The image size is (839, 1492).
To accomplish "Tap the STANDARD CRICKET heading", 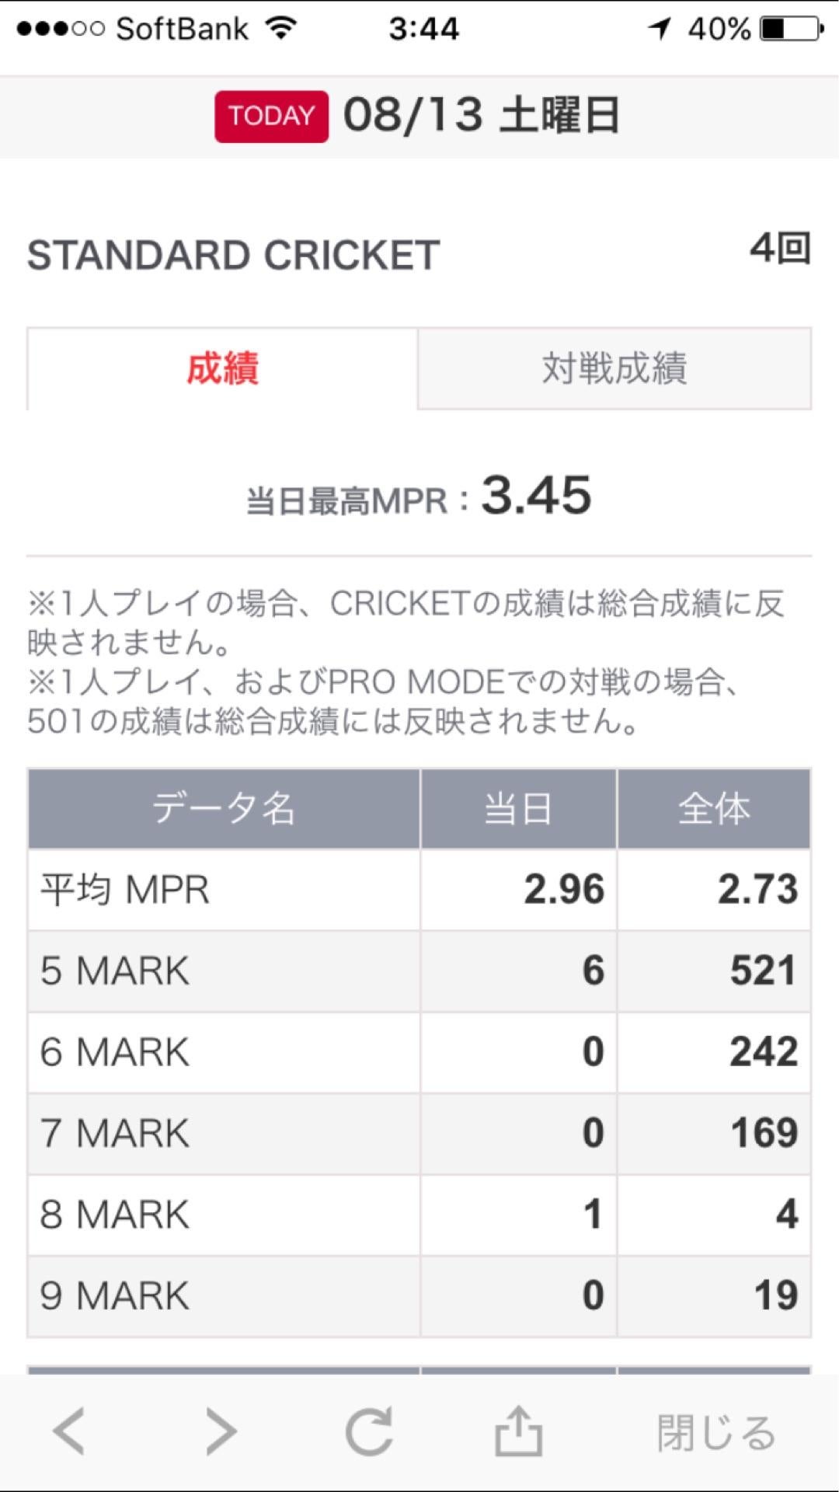I will (x=234, y=255).
